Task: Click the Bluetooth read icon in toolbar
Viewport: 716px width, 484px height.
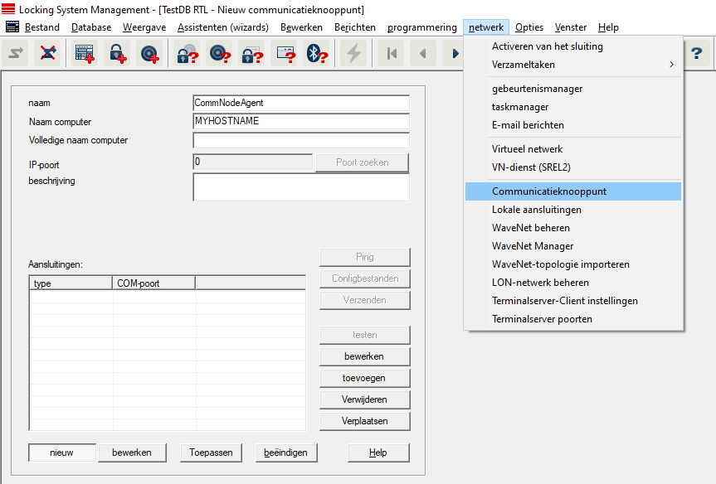Action: [314, 54]
